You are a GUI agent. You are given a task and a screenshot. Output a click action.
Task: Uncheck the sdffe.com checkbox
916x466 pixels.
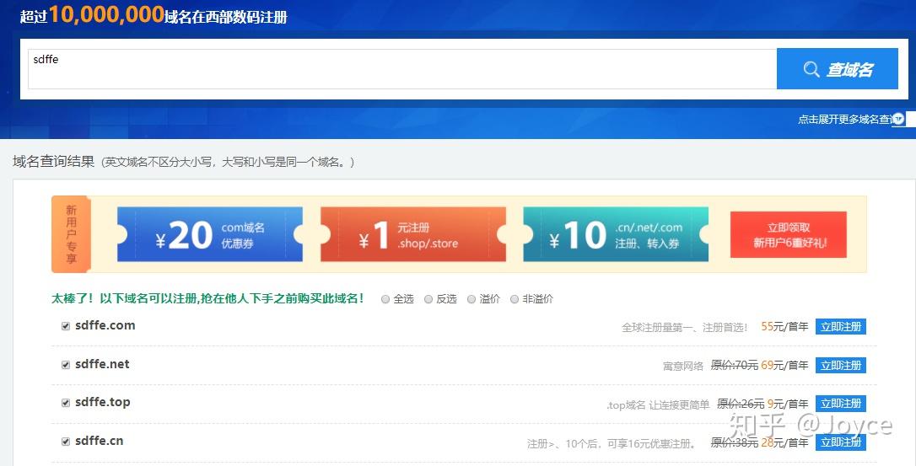(x=66, y=326)
